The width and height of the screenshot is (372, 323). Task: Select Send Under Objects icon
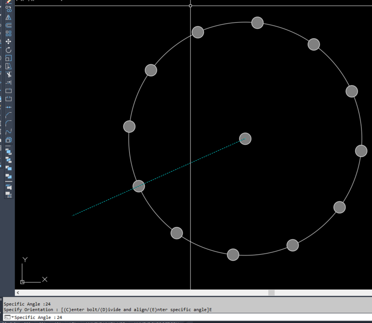coord(8,176)
